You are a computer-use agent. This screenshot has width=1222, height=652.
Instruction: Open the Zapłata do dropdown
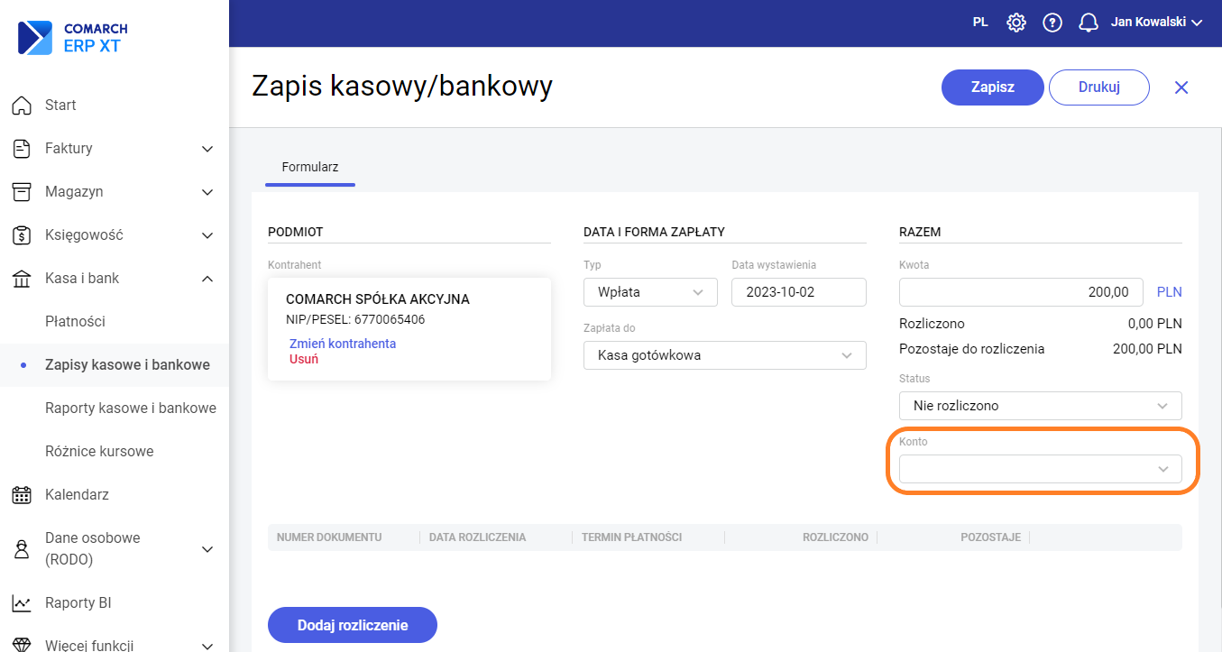click(x=724, y=355)
